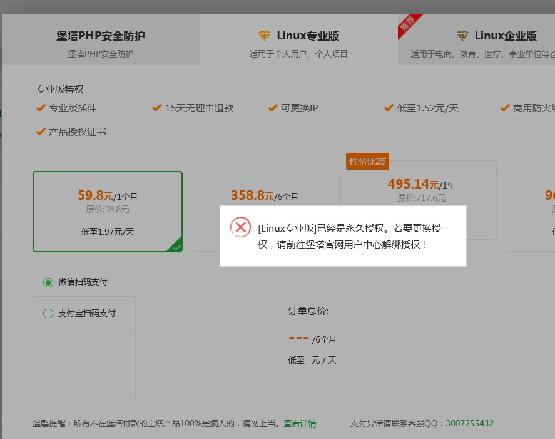
Task: Switch to 堡塔PHP安全防护 tab
Action: pyautogui.click(x=101, y=39)
